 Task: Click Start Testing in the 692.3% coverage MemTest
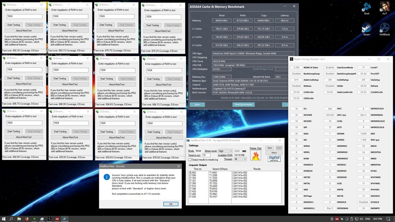[x=14, y=25]
